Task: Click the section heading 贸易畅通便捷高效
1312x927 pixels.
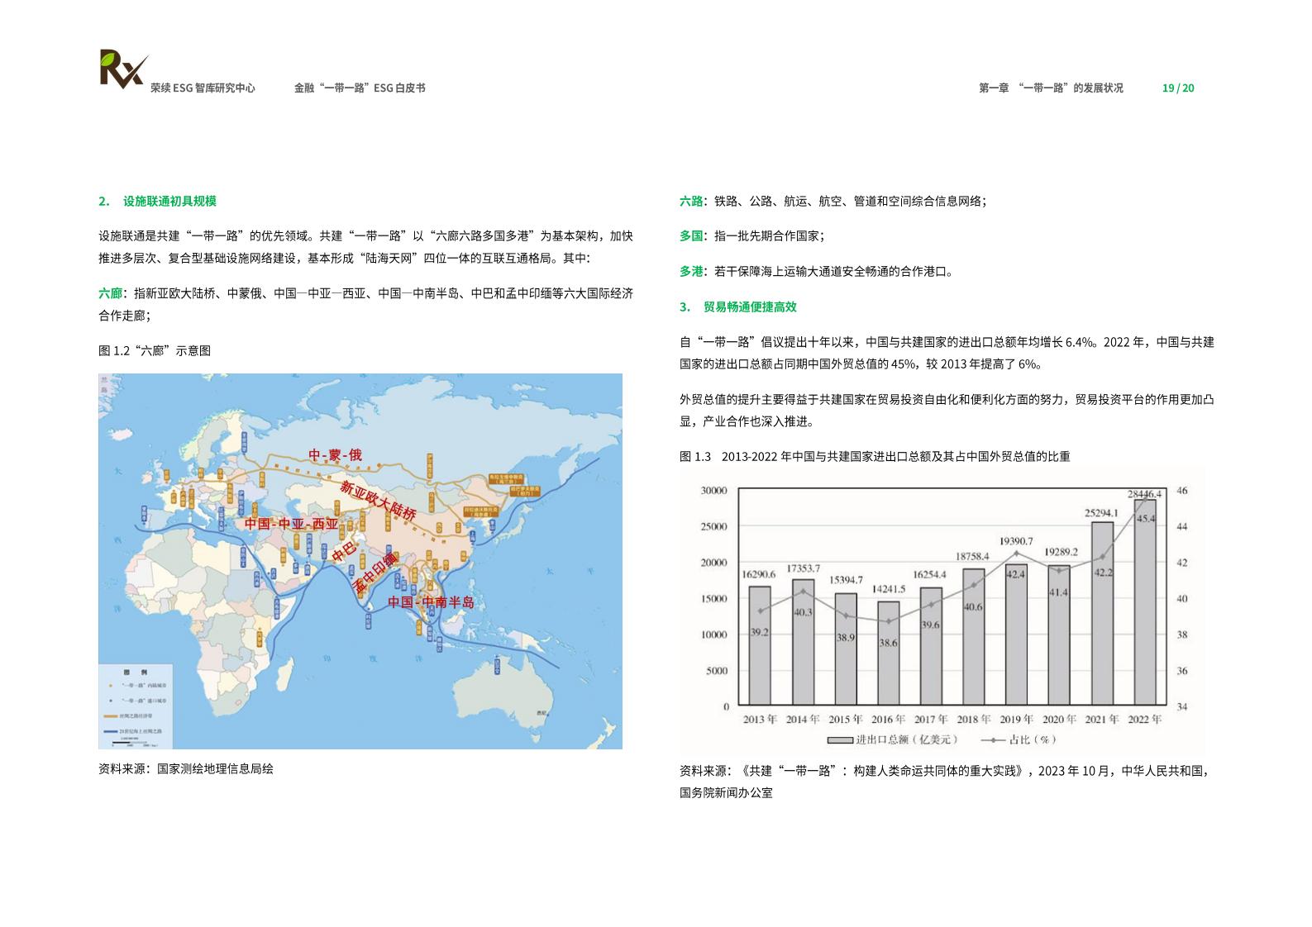Action: [x=750, y=307]
